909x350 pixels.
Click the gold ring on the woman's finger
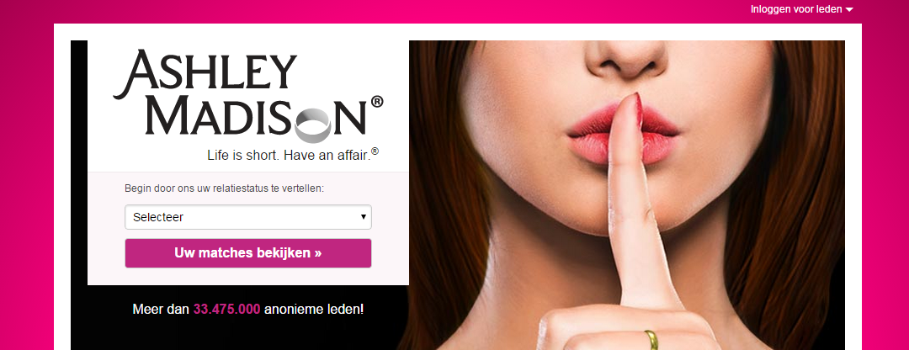[651, 340]
